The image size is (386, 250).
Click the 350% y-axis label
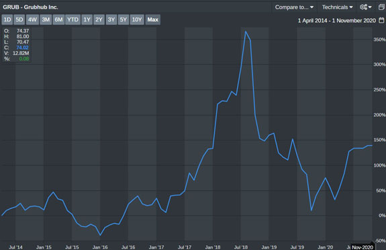pos(379,40)
